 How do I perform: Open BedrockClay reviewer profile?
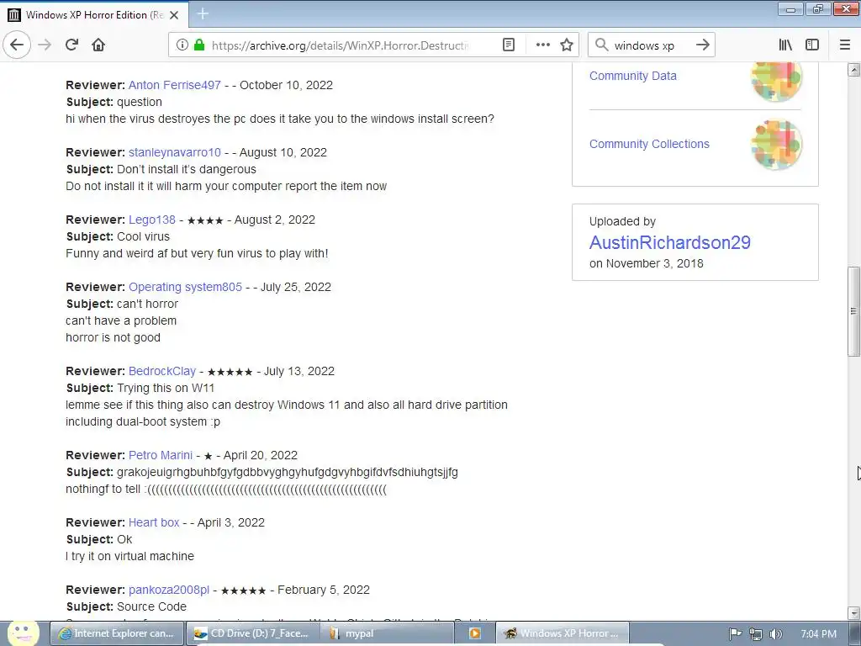coord(162,371)
